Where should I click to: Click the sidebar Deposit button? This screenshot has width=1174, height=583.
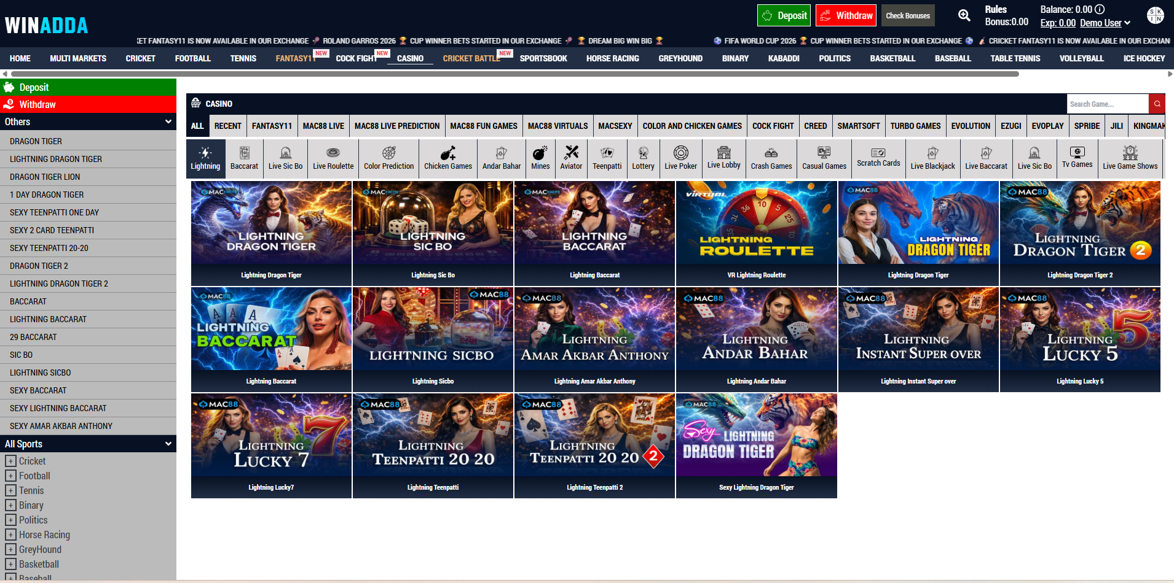[88, 87]
